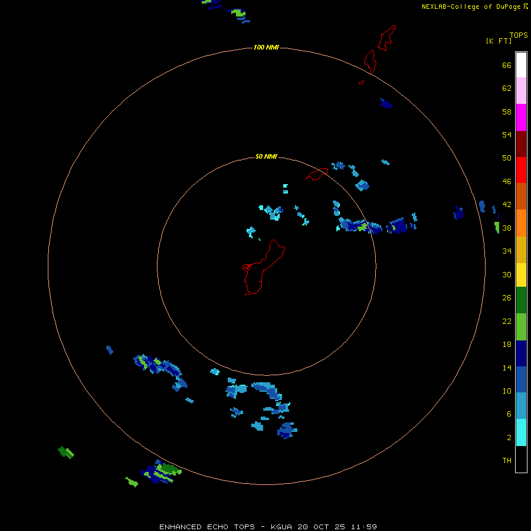This screenshot has height=531, width=531.
Task: Click the 18 legend value
Action: pyautogui.click(x=507, y=344)
